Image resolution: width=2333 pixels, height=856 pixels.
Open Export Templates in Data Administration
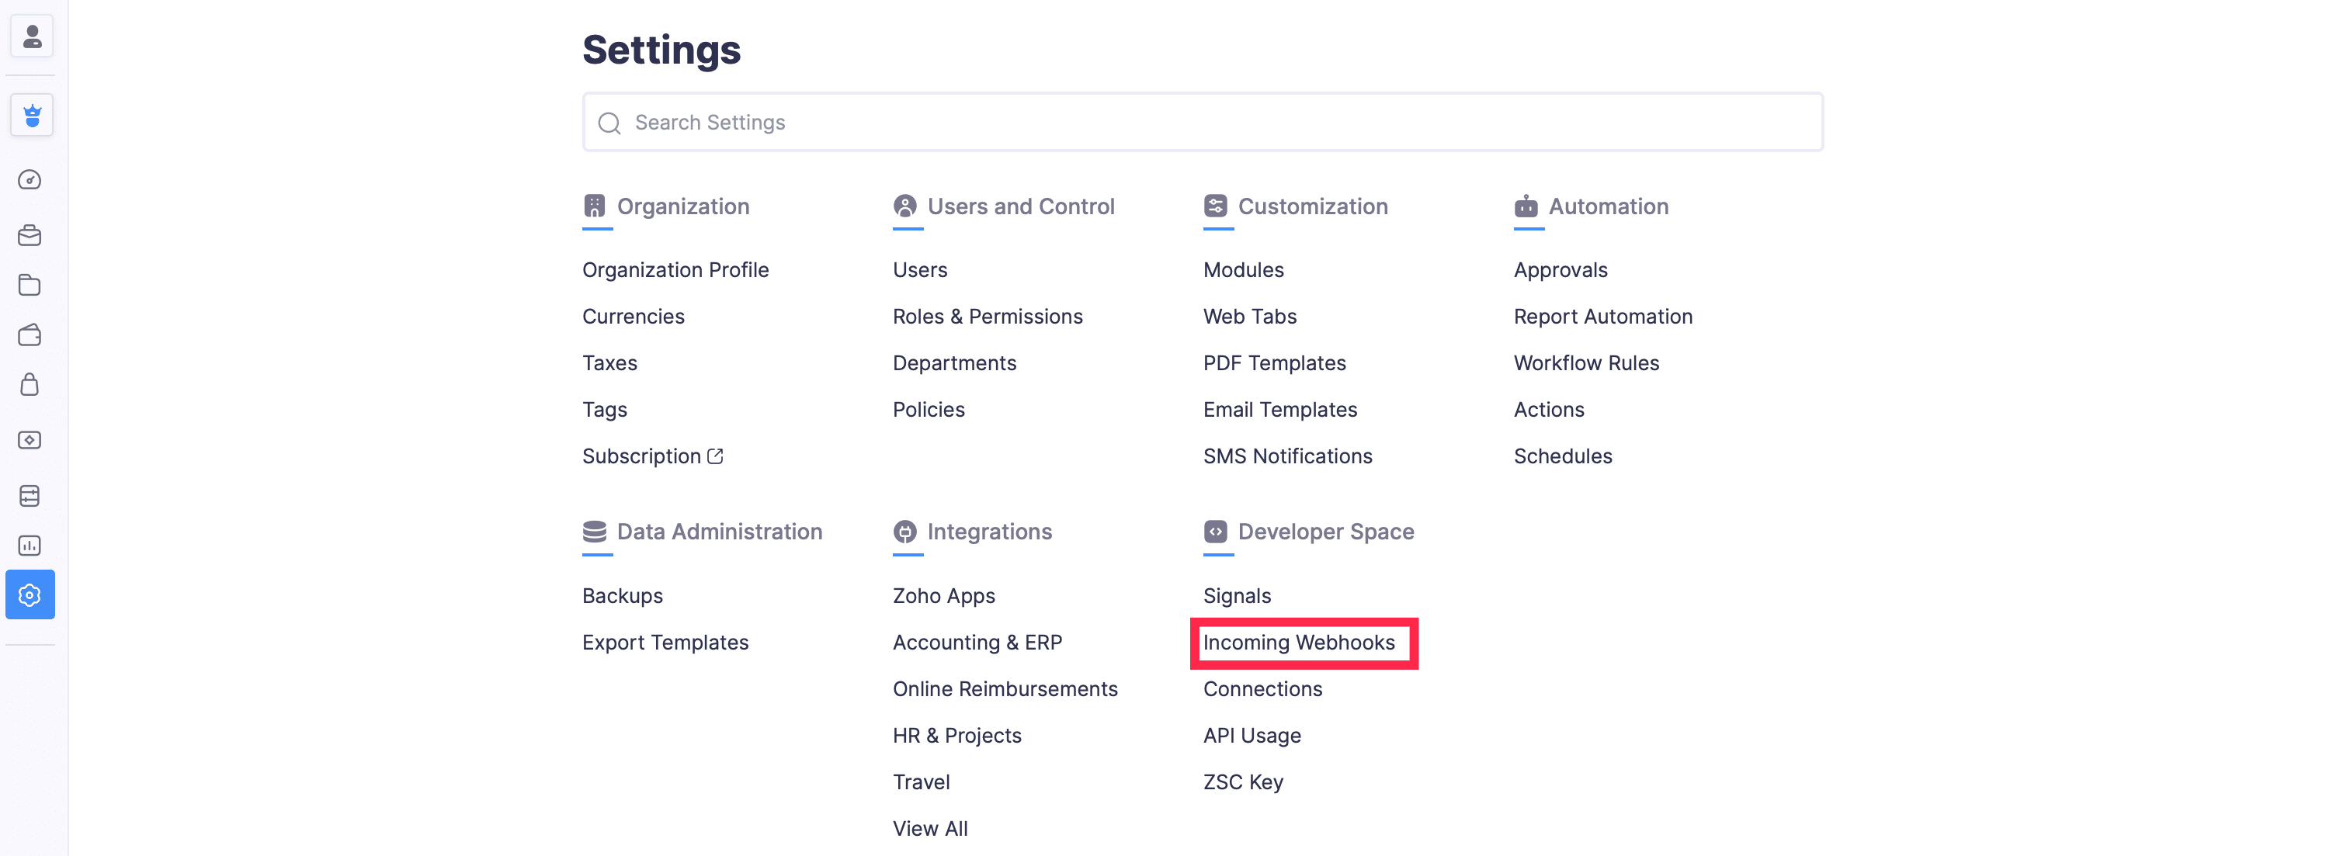665,643
